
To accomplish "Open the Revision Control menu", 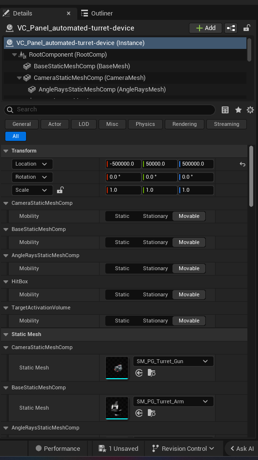I will tap(183, 448).
